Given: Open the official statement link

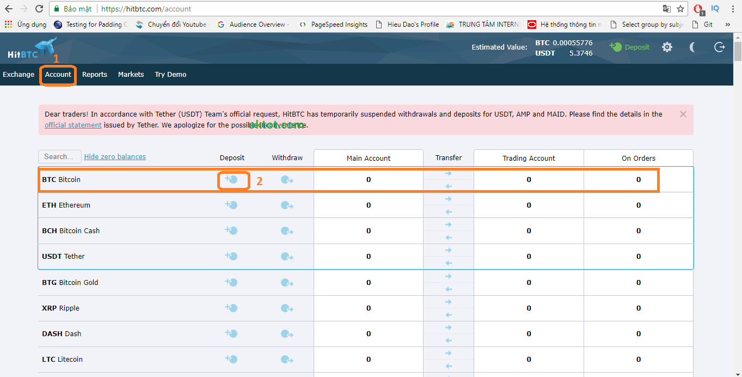Looking at the screenshot, I should pos(73,125).
